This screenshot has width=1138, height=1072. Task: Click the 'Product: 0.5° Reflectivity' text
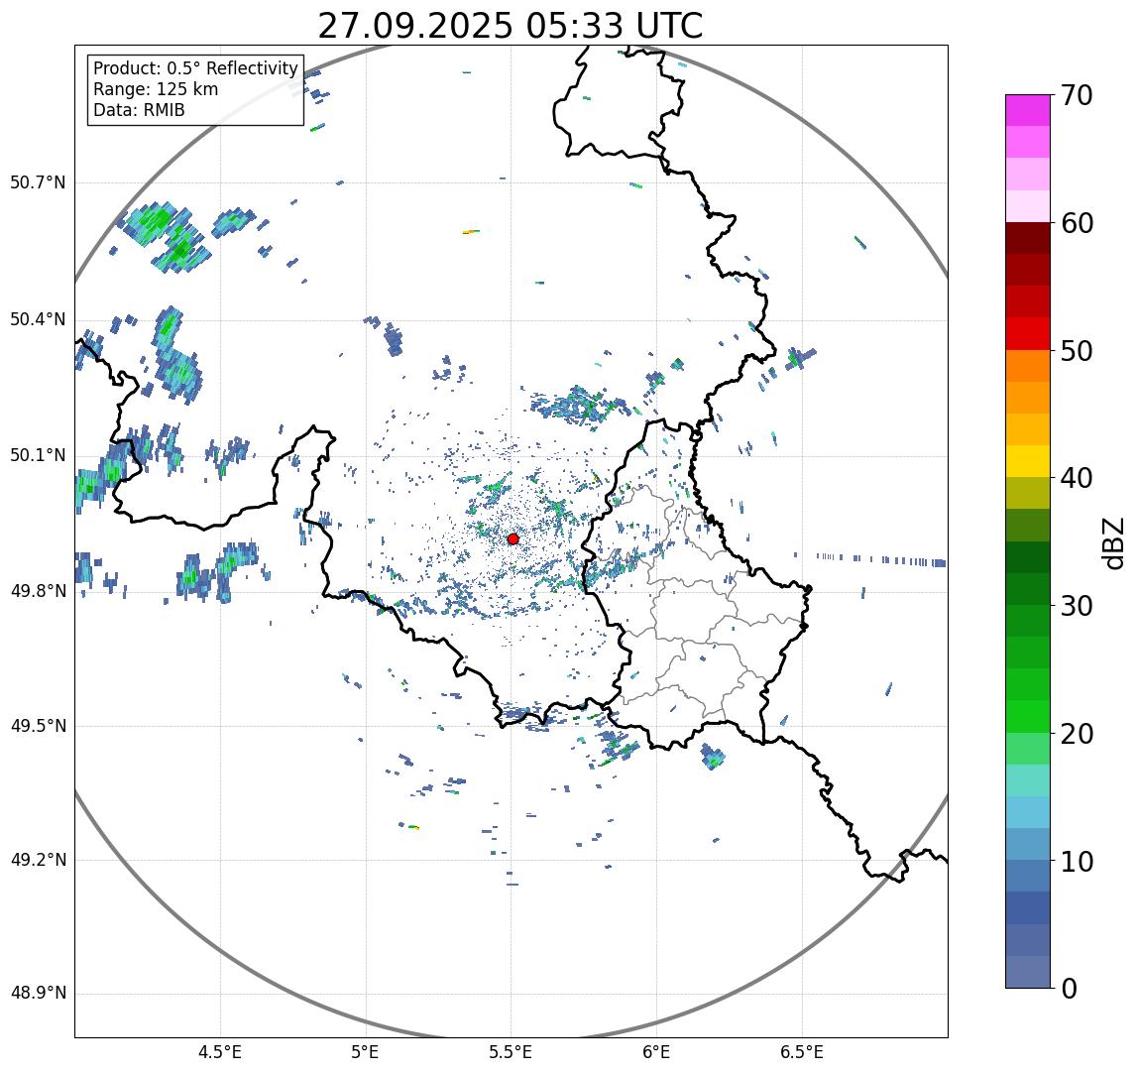pos(196,68)
